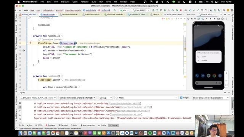Click the Undo rollback icon in toolbar
The image size is (244, 137).
pos(206,10)
